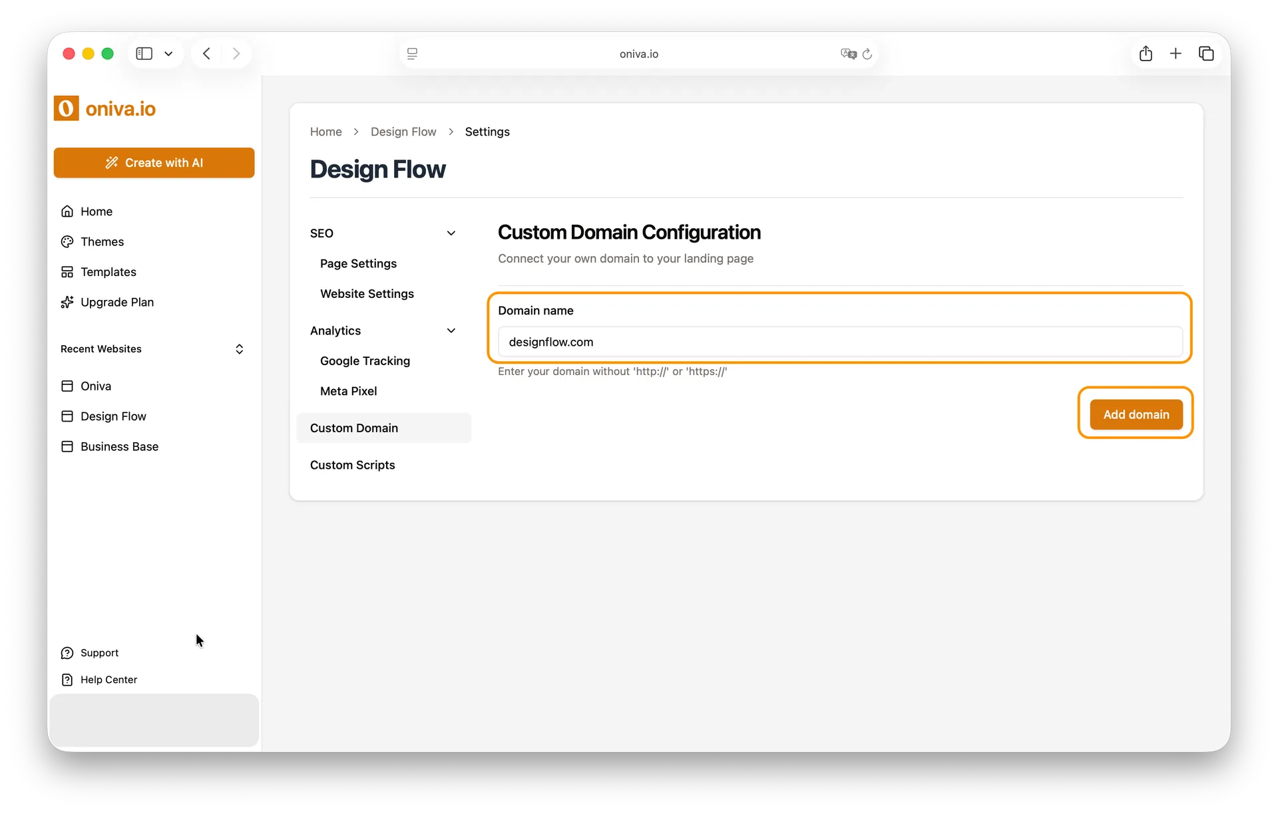
Task: Switch to Custom Scripts settings
Action: point(352,465)
